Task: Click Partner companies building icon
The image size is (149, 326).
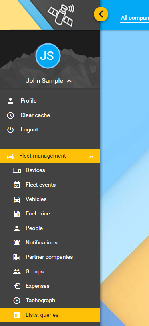Action: point(17,257)
